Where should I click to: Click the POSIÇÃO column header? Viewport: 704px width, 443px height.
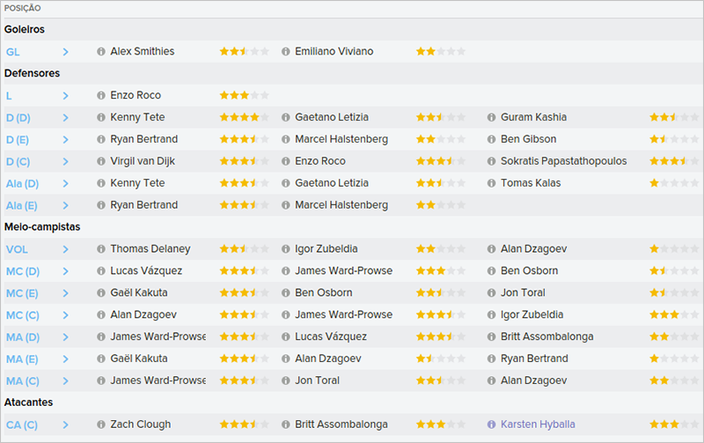(23, 8)
